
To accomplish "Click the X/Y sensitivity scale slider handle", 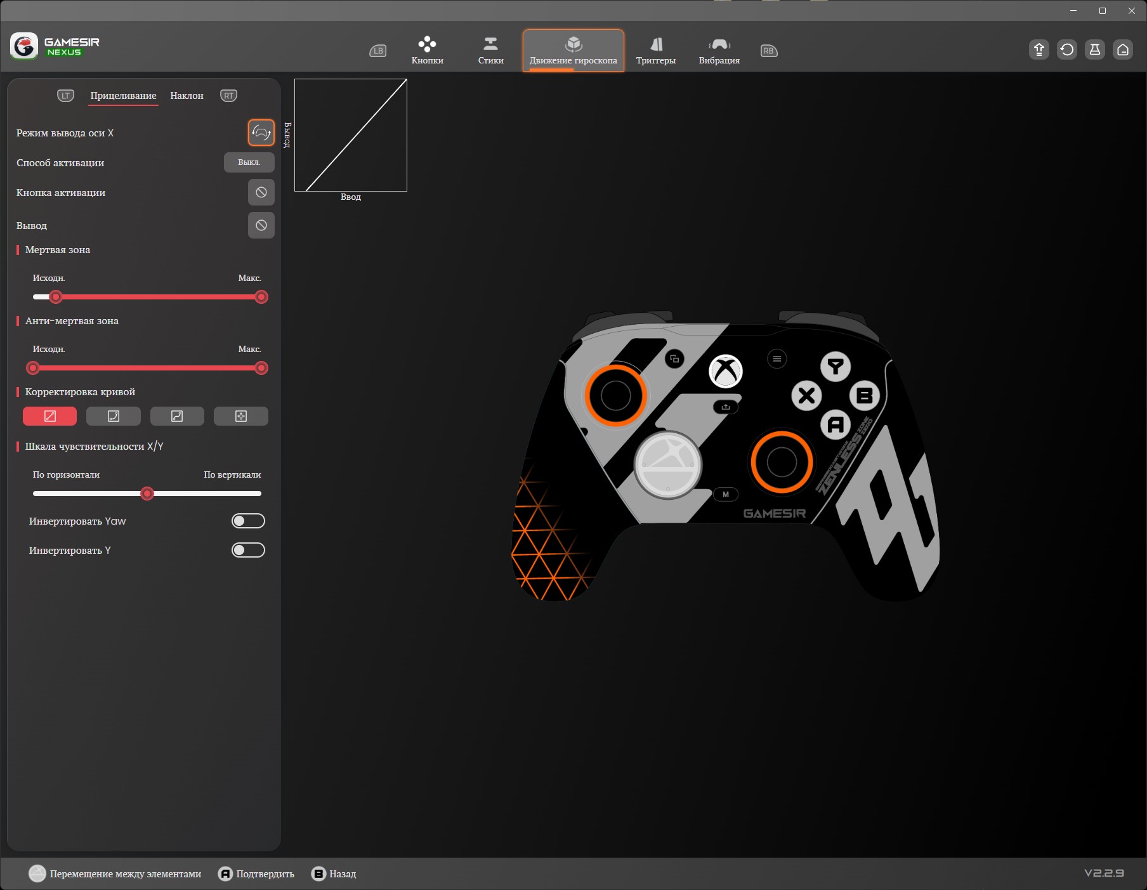I will coord(147,494).
